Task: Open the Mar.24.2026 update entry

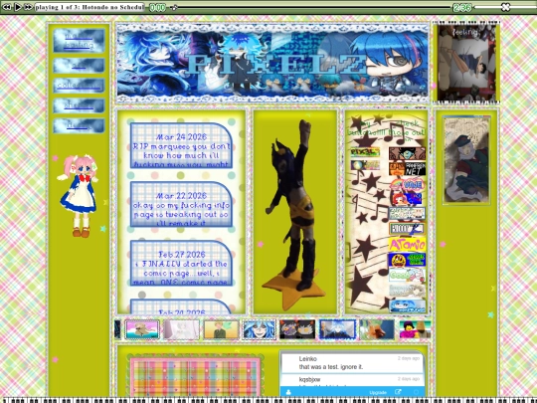Action: [181, 145]
